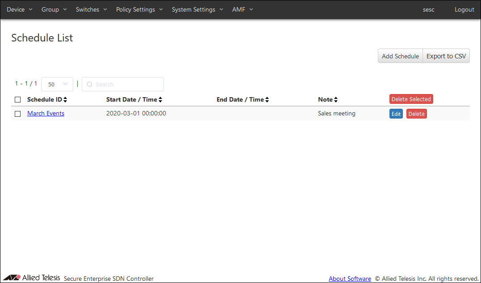Screen dimensions: 481x283
Task: Open the AMF menu
Action: tap(243, 9)
